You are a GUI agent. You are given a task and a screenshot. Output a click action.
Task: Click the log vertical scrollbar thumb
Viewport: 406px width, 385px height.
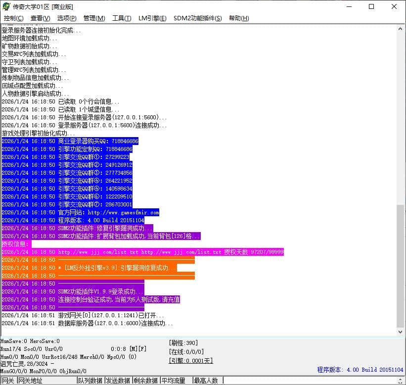(400, 266)
